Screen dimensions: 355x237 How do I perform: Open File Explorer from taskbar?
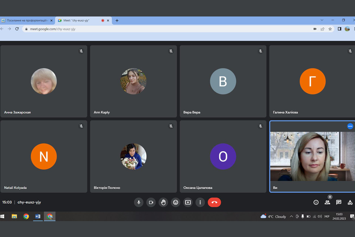pos(14,216)
